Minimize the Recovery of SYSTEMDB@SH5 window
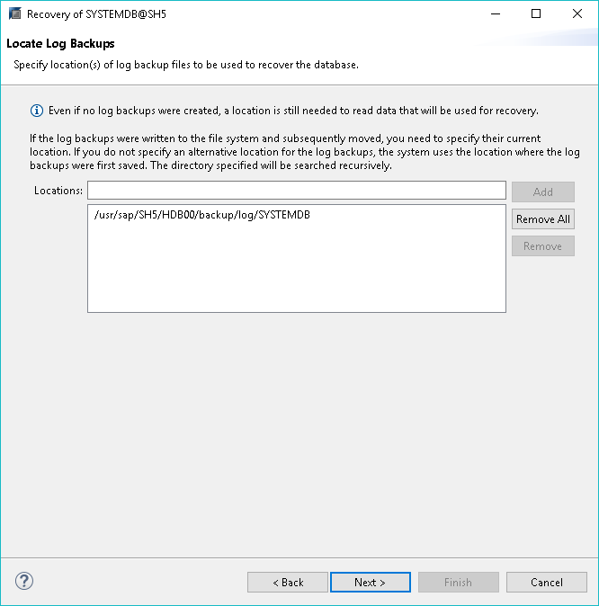The height and width of the screenshot is (606, 599). (495, 14)
